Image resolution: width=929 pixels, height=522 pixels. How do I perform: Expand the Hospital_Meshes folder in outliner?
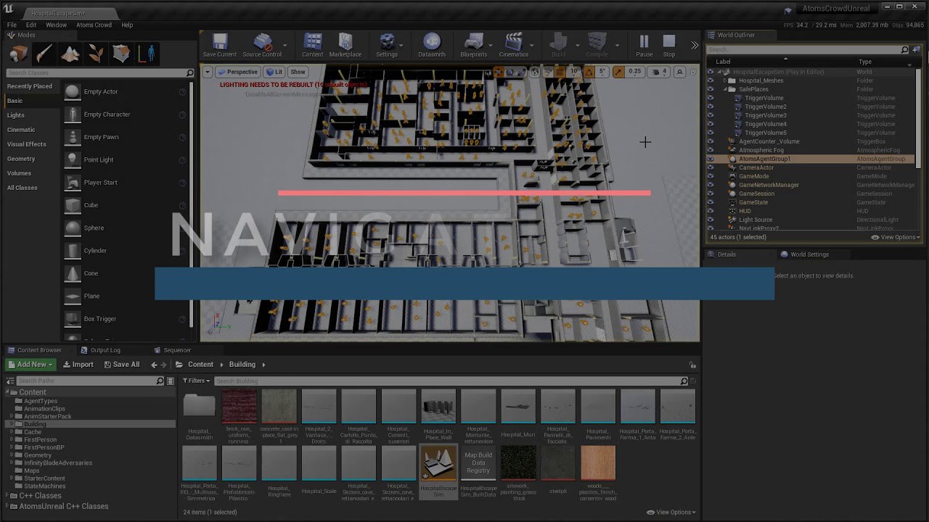724,80
